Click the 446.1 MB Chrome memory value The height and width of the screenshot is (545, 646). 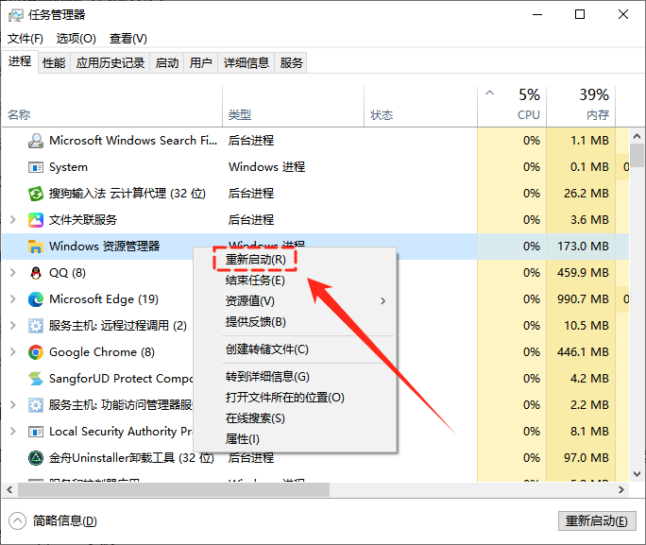(583, 352)
